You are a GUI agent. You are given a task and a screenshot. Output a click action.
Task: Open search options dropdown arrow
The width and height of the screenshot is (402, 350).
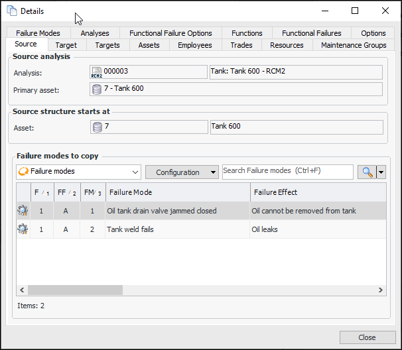click(381, 172)
